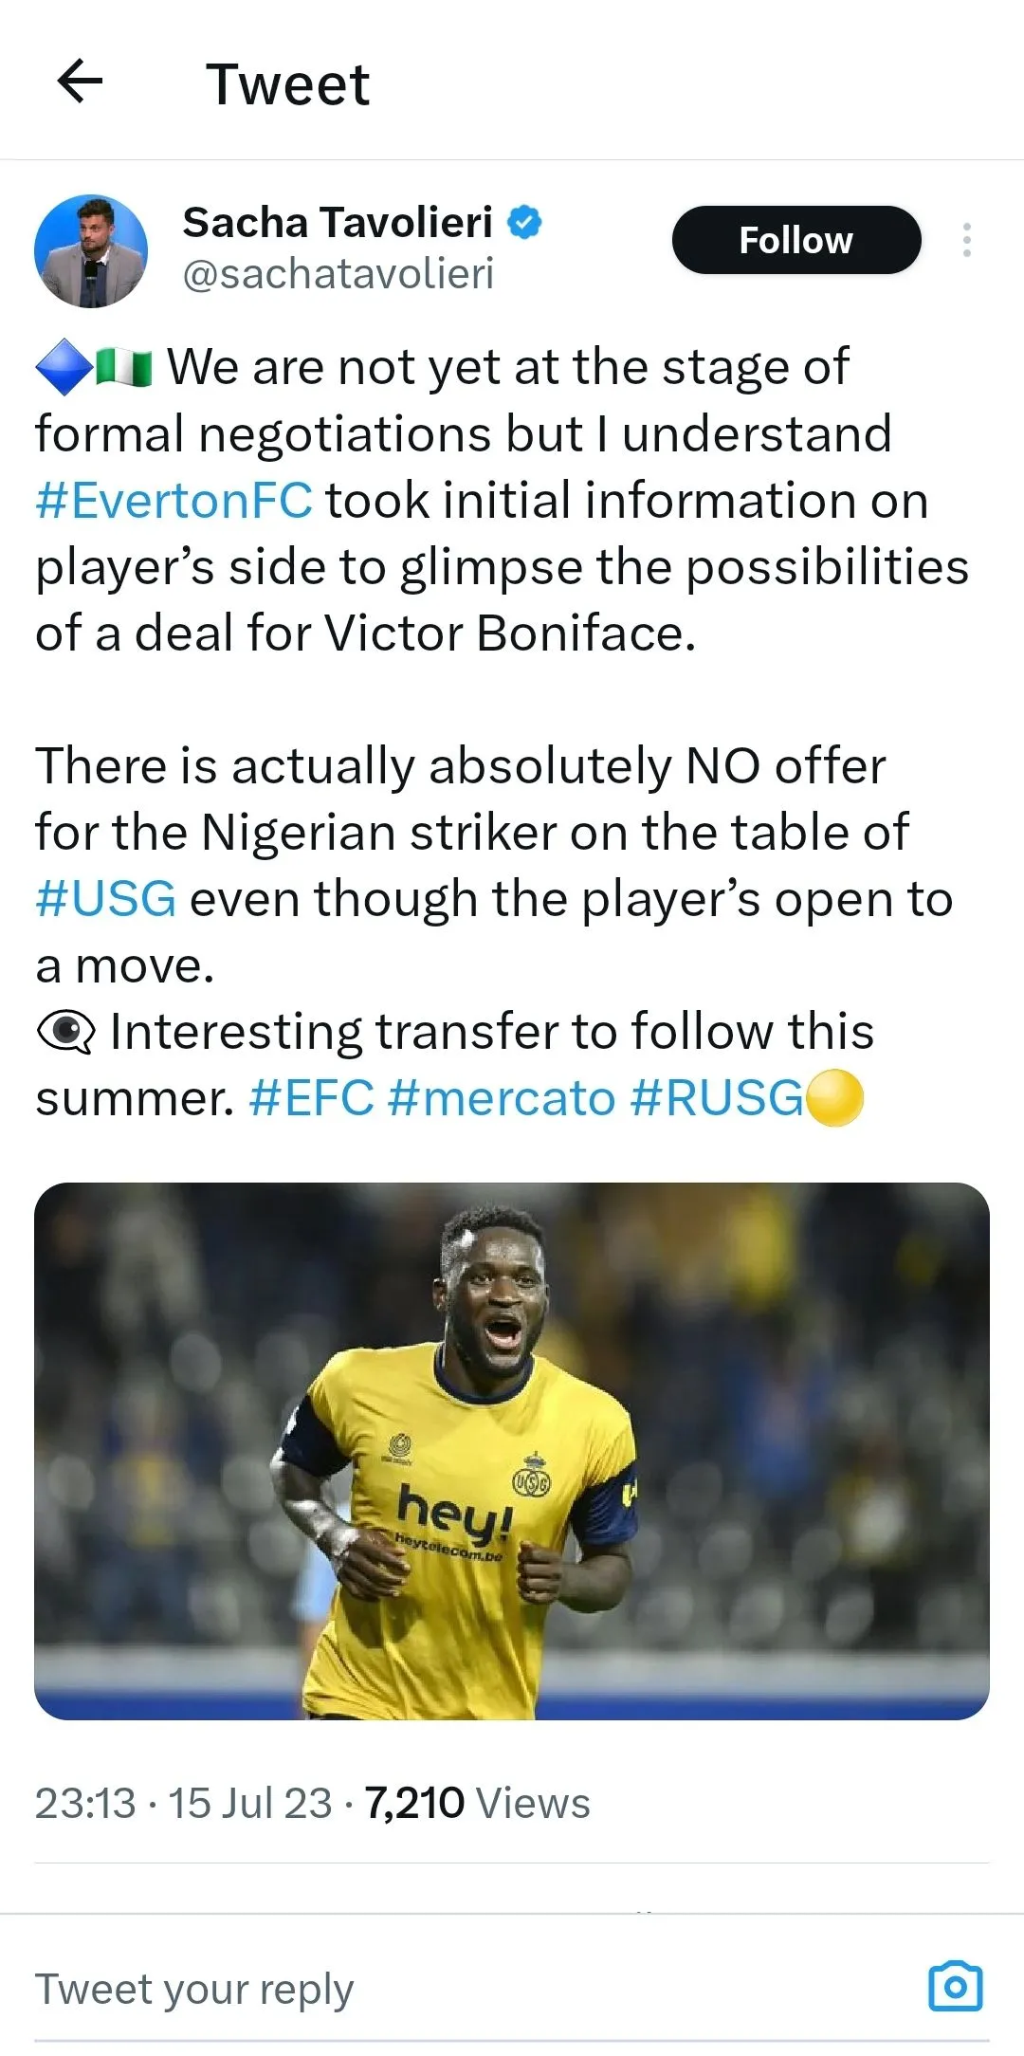
Task: Tap the Nigerian flag emoji
Action: (x=124, y=367)
